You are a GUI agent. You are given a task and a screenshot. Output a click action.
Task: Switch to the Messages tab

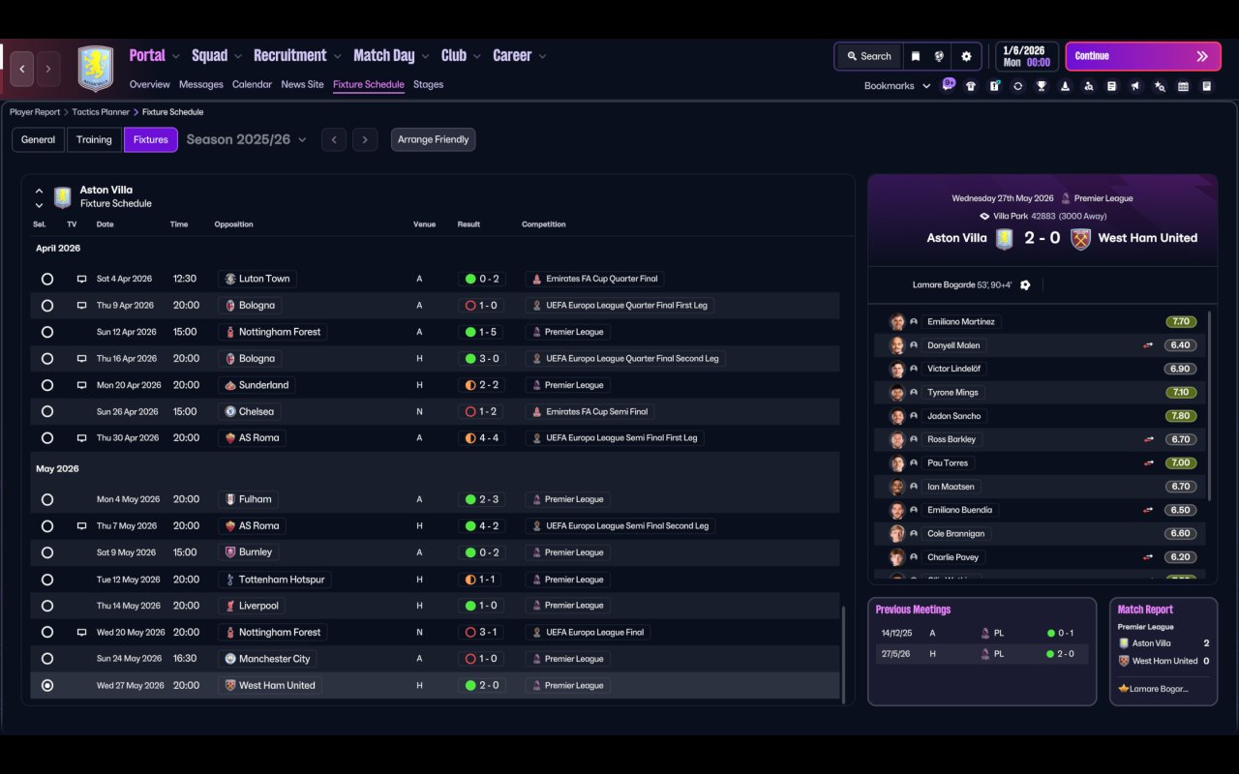(200, 84)
